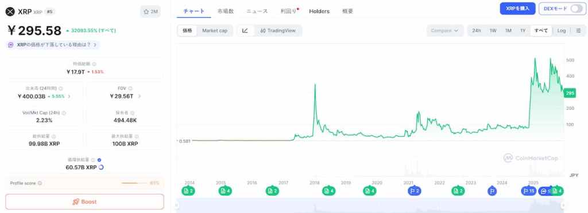Image resolution: width=588 pixels, height=213 pixels.
Task: Switch to the チャート tab
Action: pyautogui.click(x=194, y=11)
